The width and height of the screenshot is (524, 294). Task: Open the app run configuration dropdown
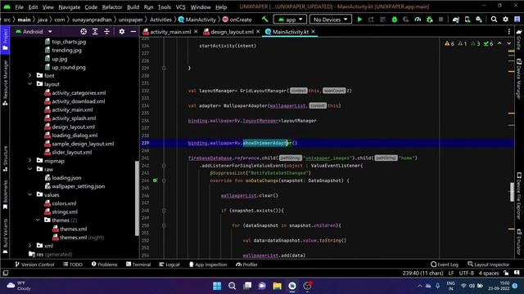pyautogui.click(x=290, y=20)
